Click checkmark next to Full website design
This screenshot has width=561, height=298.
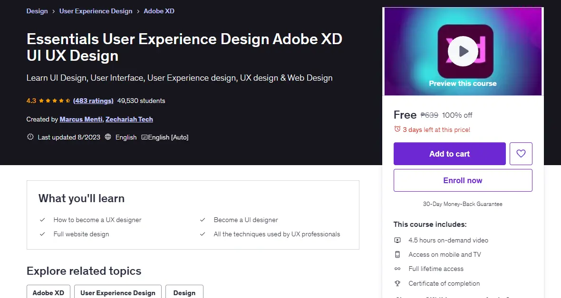tap(42, 234)
